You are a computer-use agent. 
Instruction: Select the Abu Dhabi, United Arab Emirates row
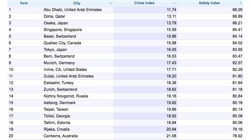(125, 10)
